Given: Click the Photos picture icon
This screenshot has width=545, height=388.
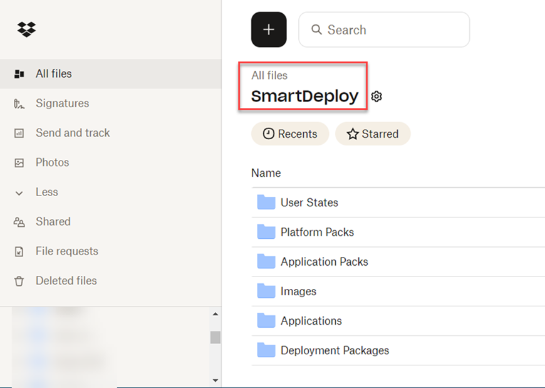Looking at the screenshot, I should [x=19, y=163].
